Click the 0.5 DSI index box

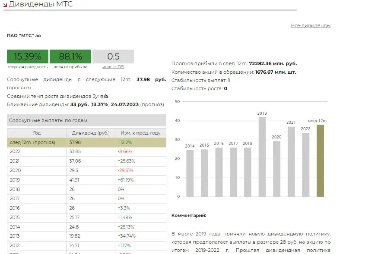pyautogui.click(x=113, y=56)
